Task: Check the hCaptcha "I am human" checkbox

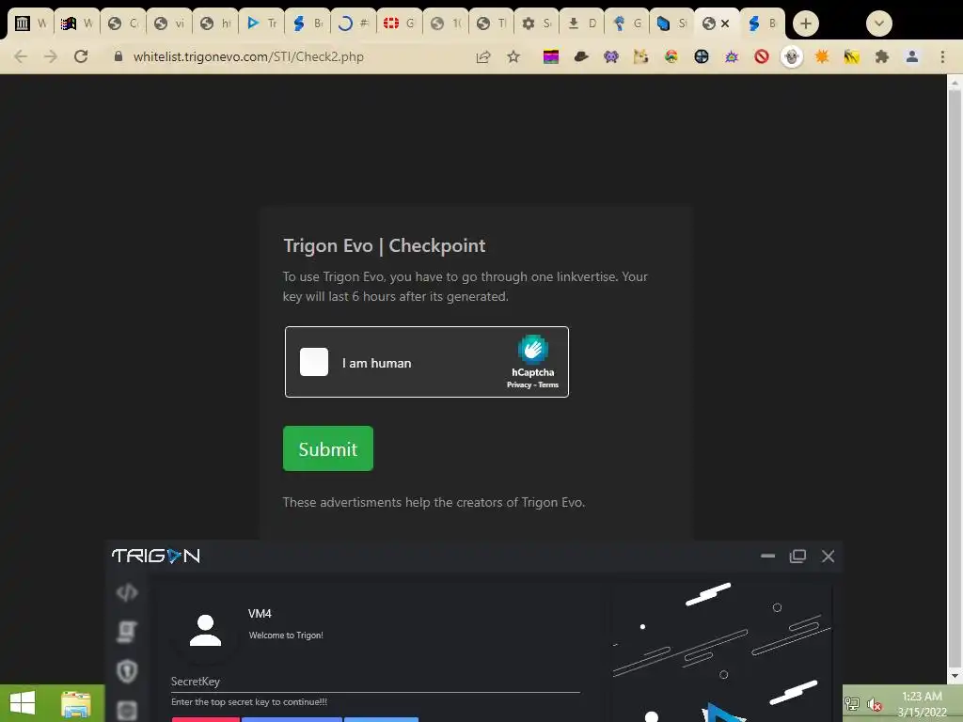Action: click(x=314, y=362)
